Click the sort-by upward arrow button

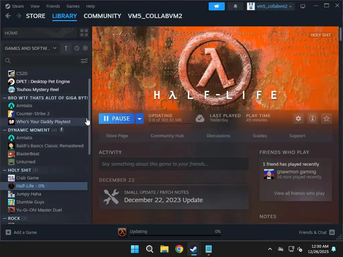coord(66,48)
